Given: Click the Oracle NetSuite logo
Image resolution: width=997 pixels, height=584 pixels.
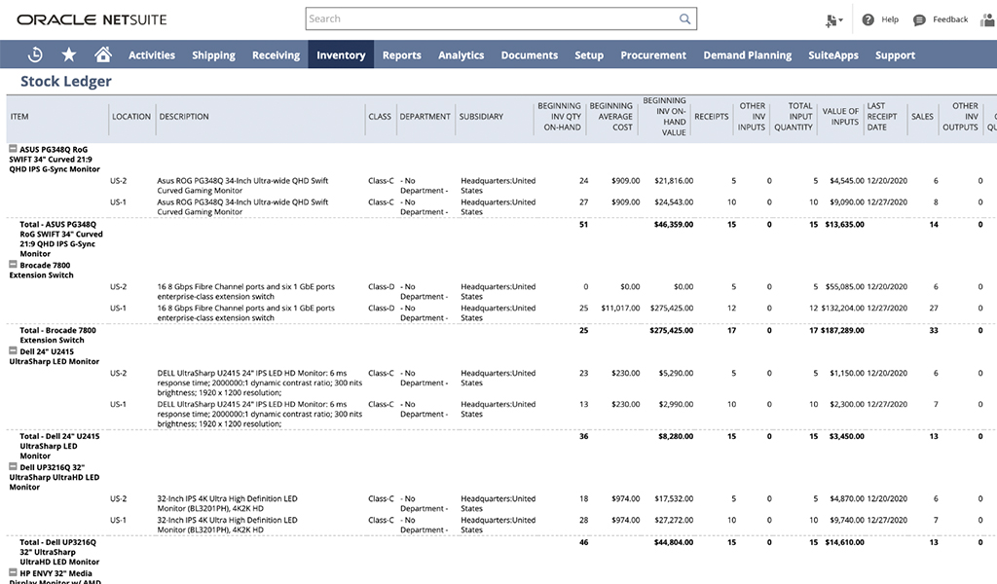Looking at the screenshot, I should 92,18.
